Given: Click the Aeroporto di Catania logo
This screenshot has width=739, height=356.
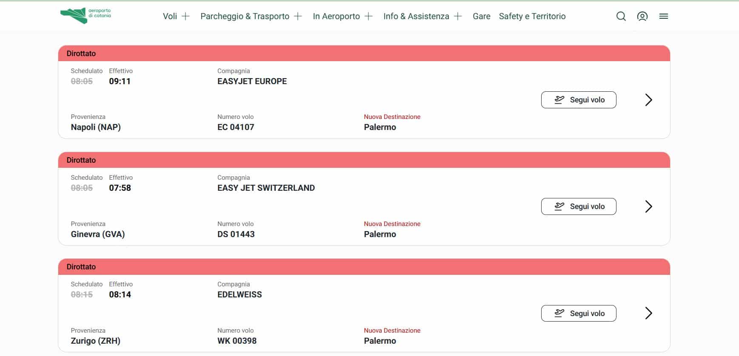Looking at the screenshot, I should click(86, 16).
